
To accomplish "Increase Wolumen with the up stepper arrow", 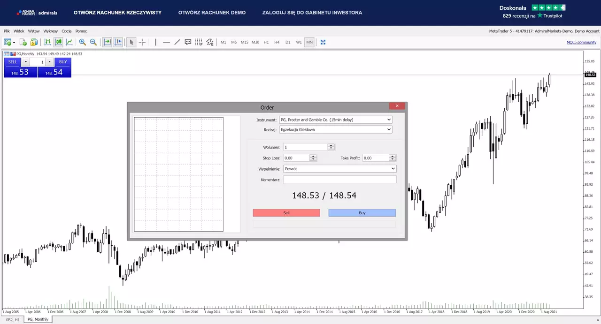I will 331,145.
